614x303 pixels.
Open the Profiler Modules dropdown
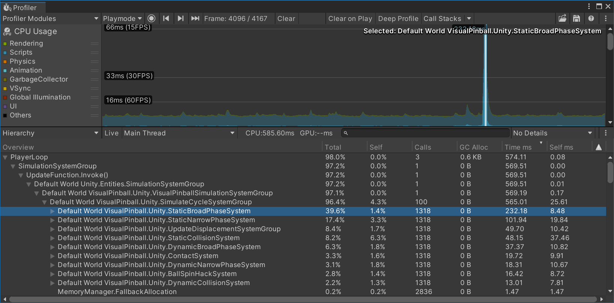[x=50, y=18]
